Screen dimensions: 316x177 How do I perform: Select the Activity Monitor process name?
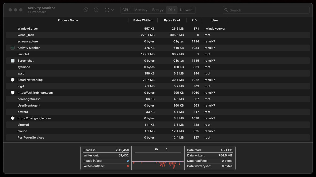(29, 48)
